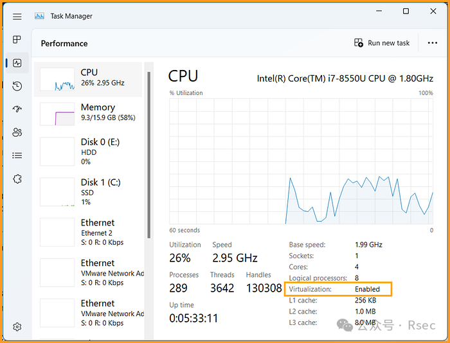450x343 pixels.
Task: Click Run new task button
Action: 382,43
